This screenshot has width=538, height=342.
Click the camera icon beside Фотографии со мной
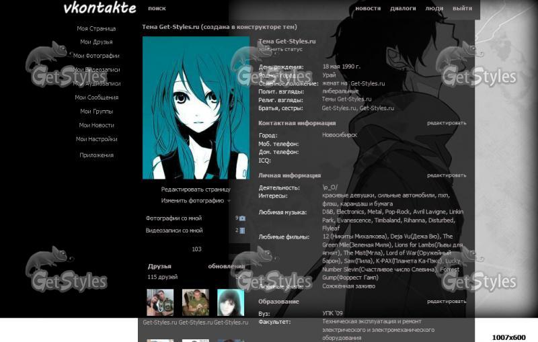242,218
